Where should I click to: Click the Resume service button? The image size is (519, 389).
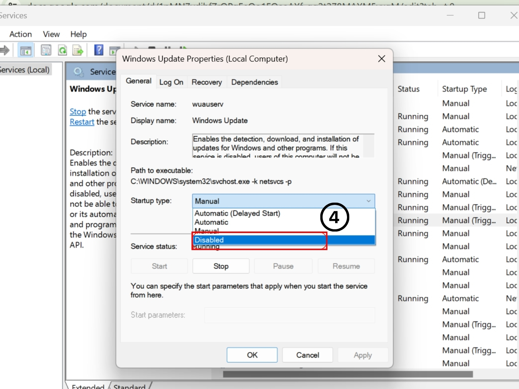346,266
